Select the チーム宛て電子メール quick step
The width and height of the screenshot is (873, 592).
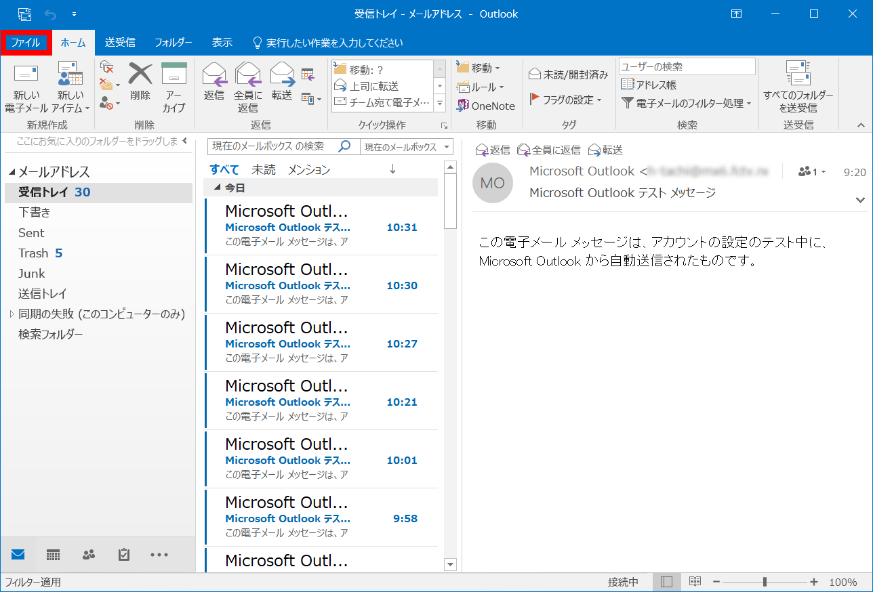point(382,102)
